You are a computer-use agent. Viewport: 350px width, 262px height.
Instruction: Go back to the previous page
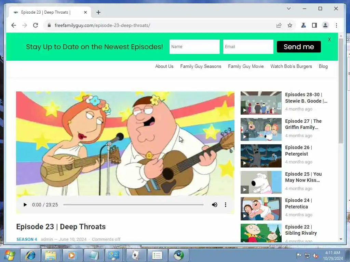(x=14, y=25)
